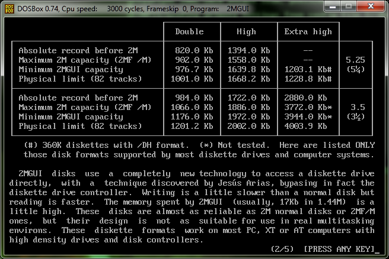Click the 1203.1 Kb# capacity value
Viewport: 389px width, 259px height.
click(308, 69)
